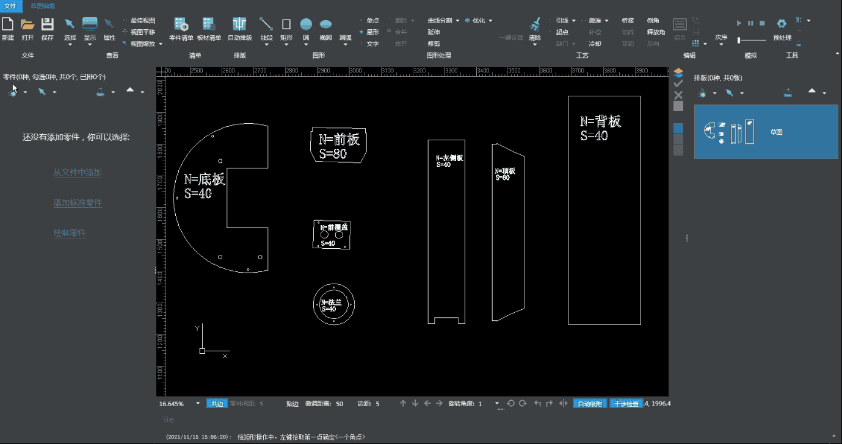Toggle the 贴边 edge-align option
This screenshot has width=842, height=444.
click(x=292, y=404)
